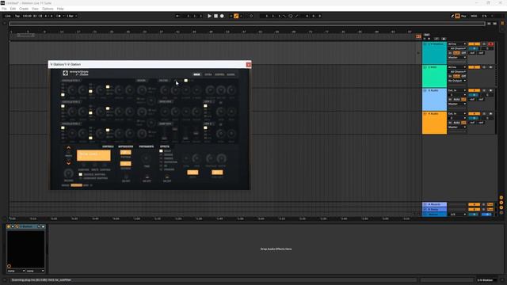Viewport: 507px width, 285px height.
Task: Click the Back to Arrangement button
Action: (418, 36)
